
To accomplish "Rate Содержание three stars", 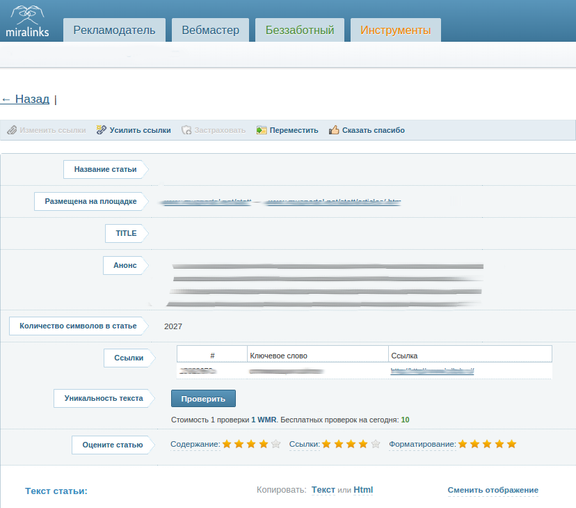I will coord(251,444).
